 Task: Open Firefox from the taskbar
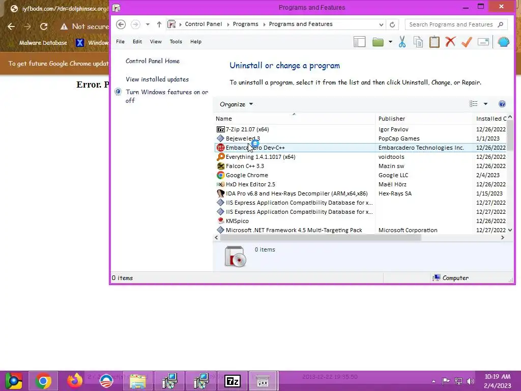click(74, 381)
